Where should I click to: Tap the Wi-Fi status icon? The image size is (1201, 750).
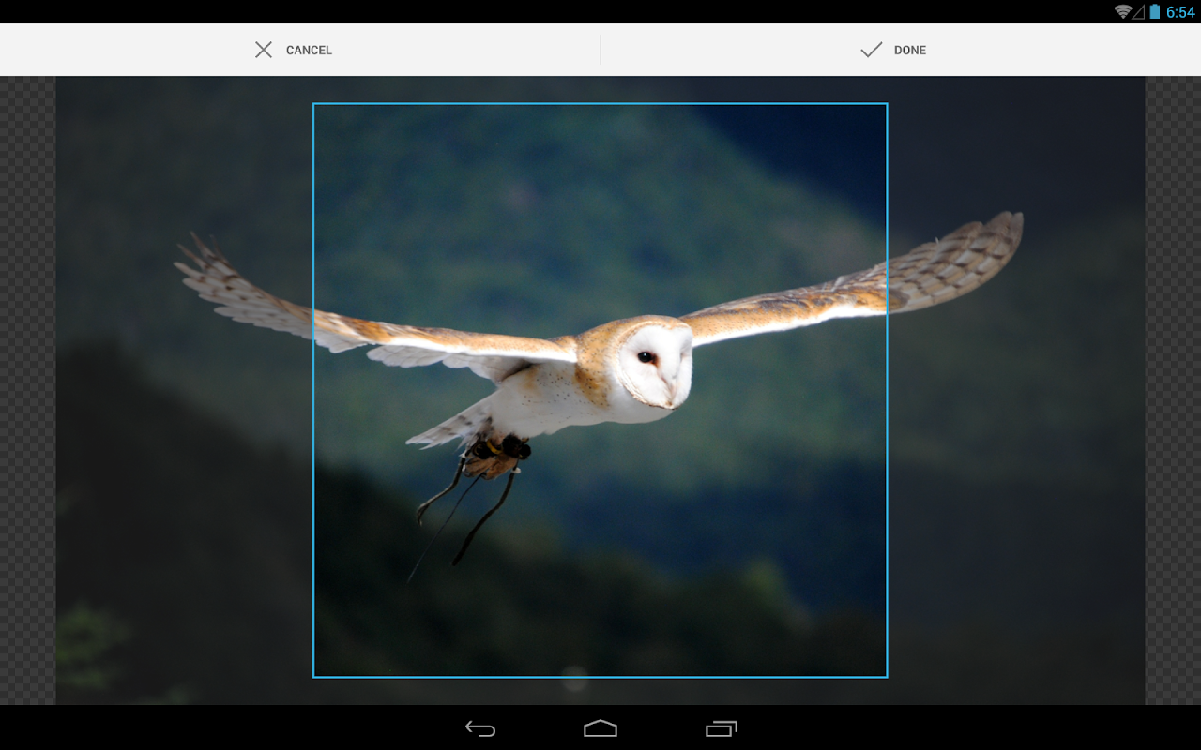click(1122, 11)
